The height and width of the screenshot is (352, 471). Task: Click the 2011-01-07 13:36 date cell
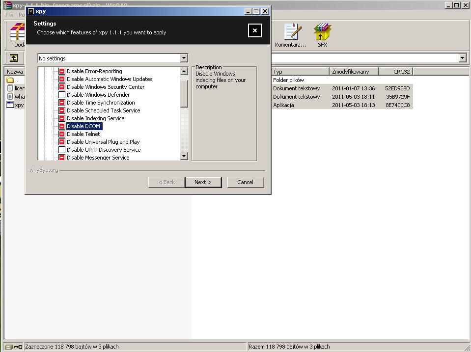coord(353,88)
